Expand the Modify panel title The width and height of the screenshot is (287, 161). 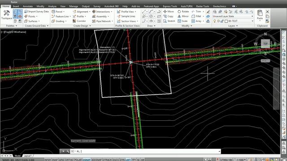coord(187,26)
